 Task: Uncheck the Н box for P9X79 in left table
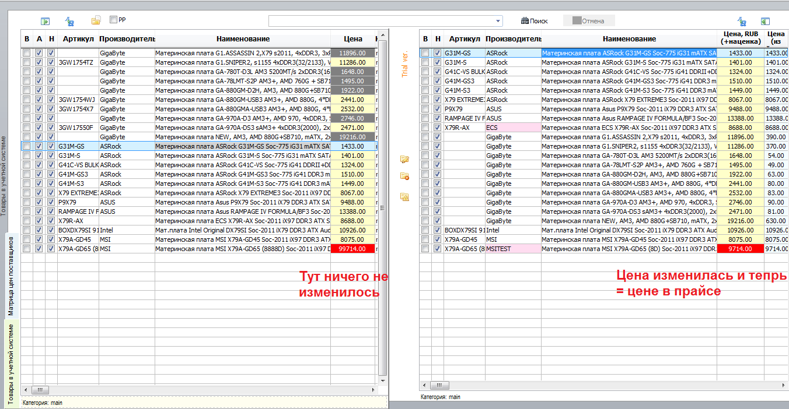(51, 202)
